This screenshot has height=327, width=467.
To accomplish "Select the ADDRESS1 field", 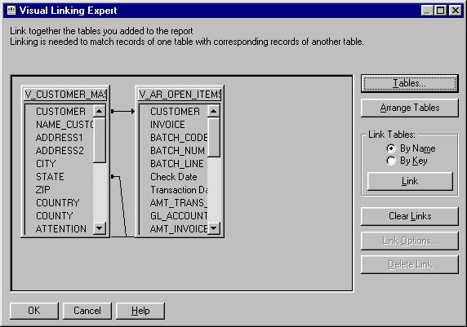I will click(59, 138).
